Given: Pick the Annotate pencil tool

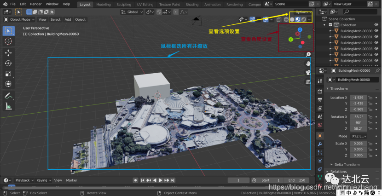Looking at the screenshot, I should tap(8, 96).
